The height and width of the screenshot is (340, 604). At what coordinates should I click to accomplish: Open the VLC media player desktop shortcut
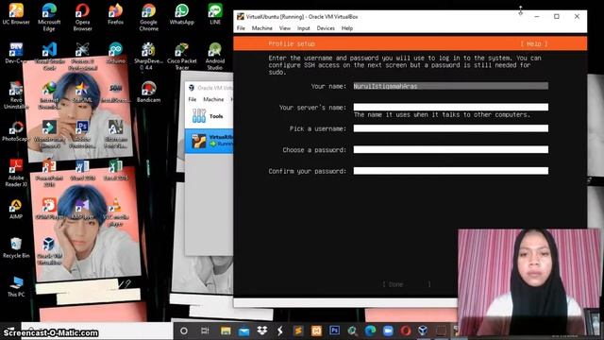click(115, 212)
